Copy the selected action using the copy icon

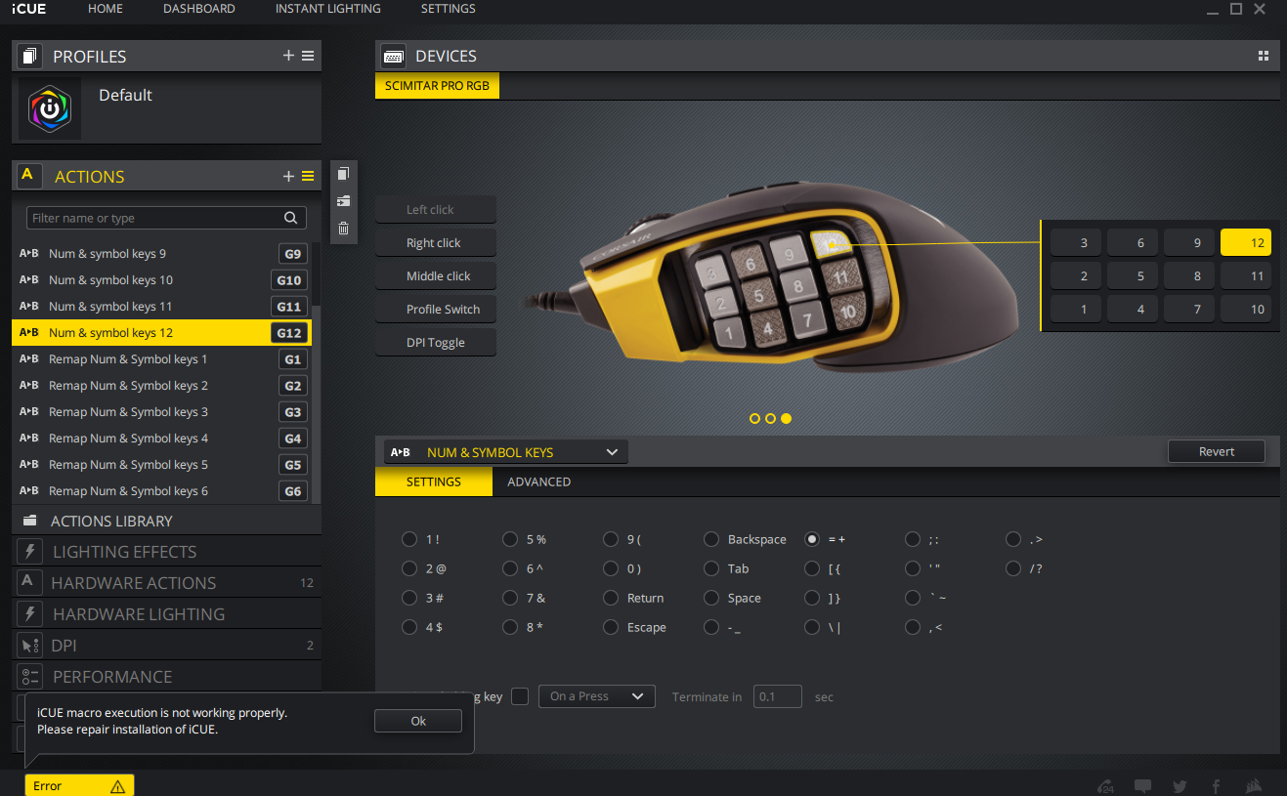point(343,173)
